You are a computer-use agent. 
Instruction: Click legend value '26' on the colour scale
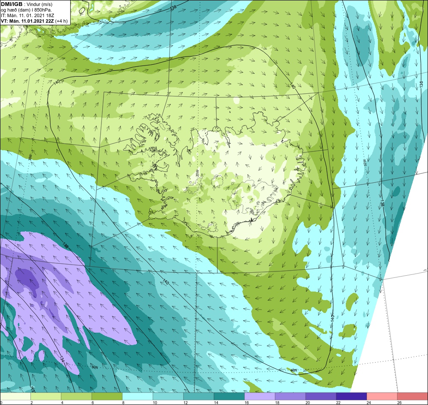click(x=399, y=402)
